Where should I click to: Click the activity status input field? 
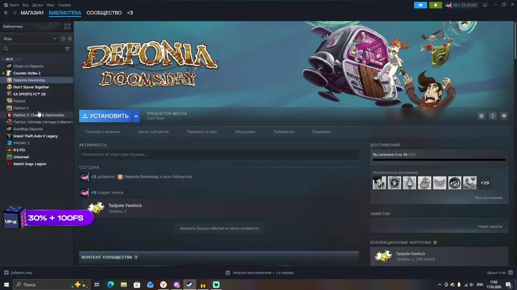coord(219,154)
